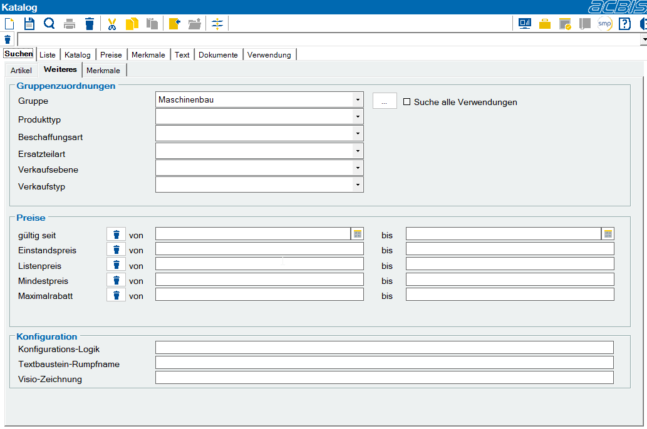Save using the floppy disk icon
The image size is (647, 429).
[29, 24]
